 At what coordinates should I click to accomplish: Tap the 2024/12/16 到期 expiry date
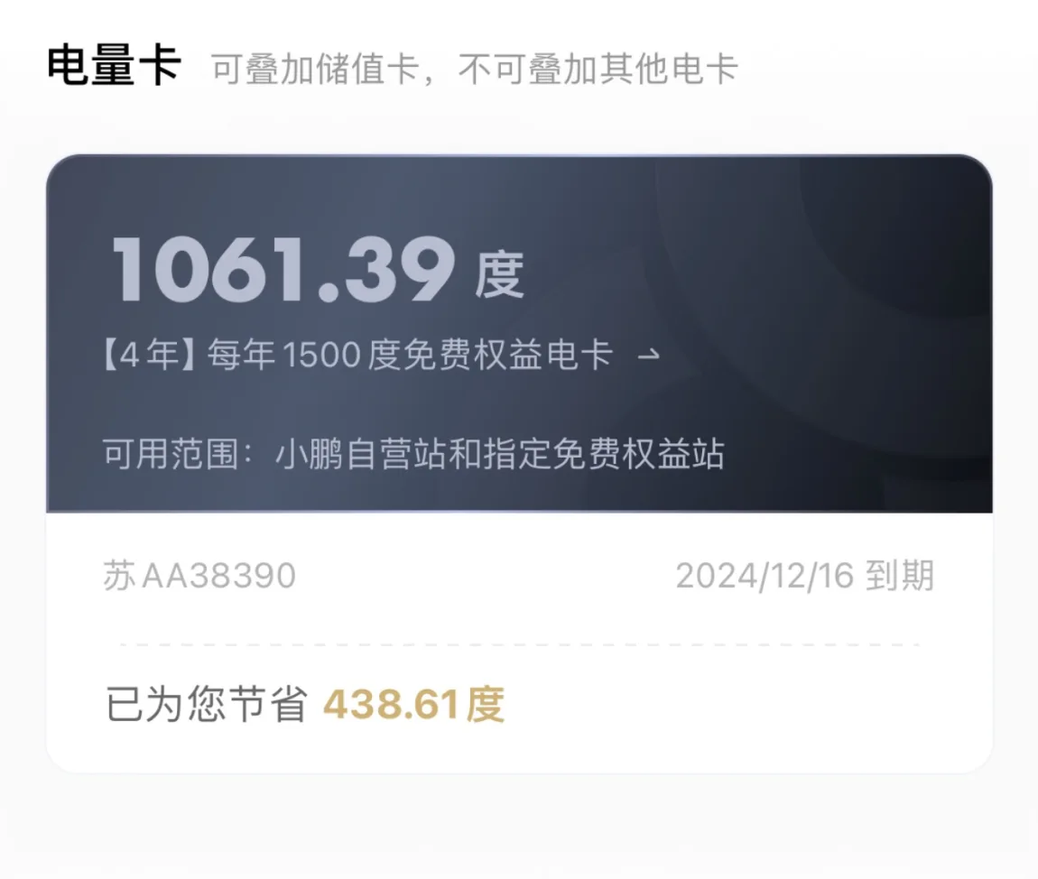(x=804, y=576)
